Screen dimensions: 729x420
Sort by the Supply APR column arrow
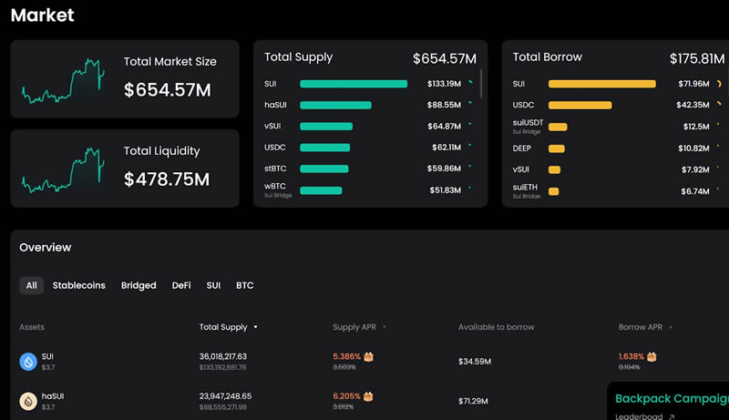point(385,327)
